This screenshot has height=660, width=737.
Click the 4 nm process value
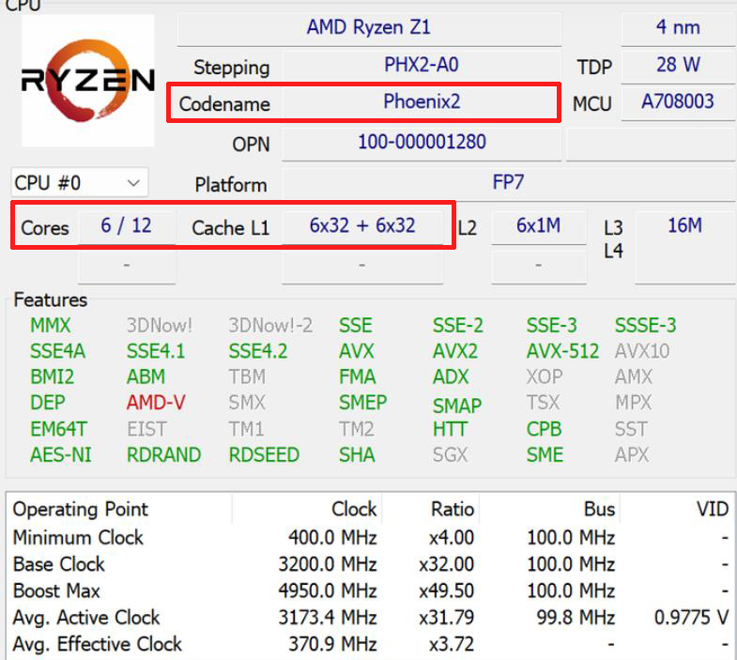[x=677, y=27]
